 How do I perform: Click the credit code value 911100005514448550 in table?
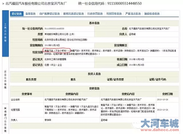pos(54,29)
